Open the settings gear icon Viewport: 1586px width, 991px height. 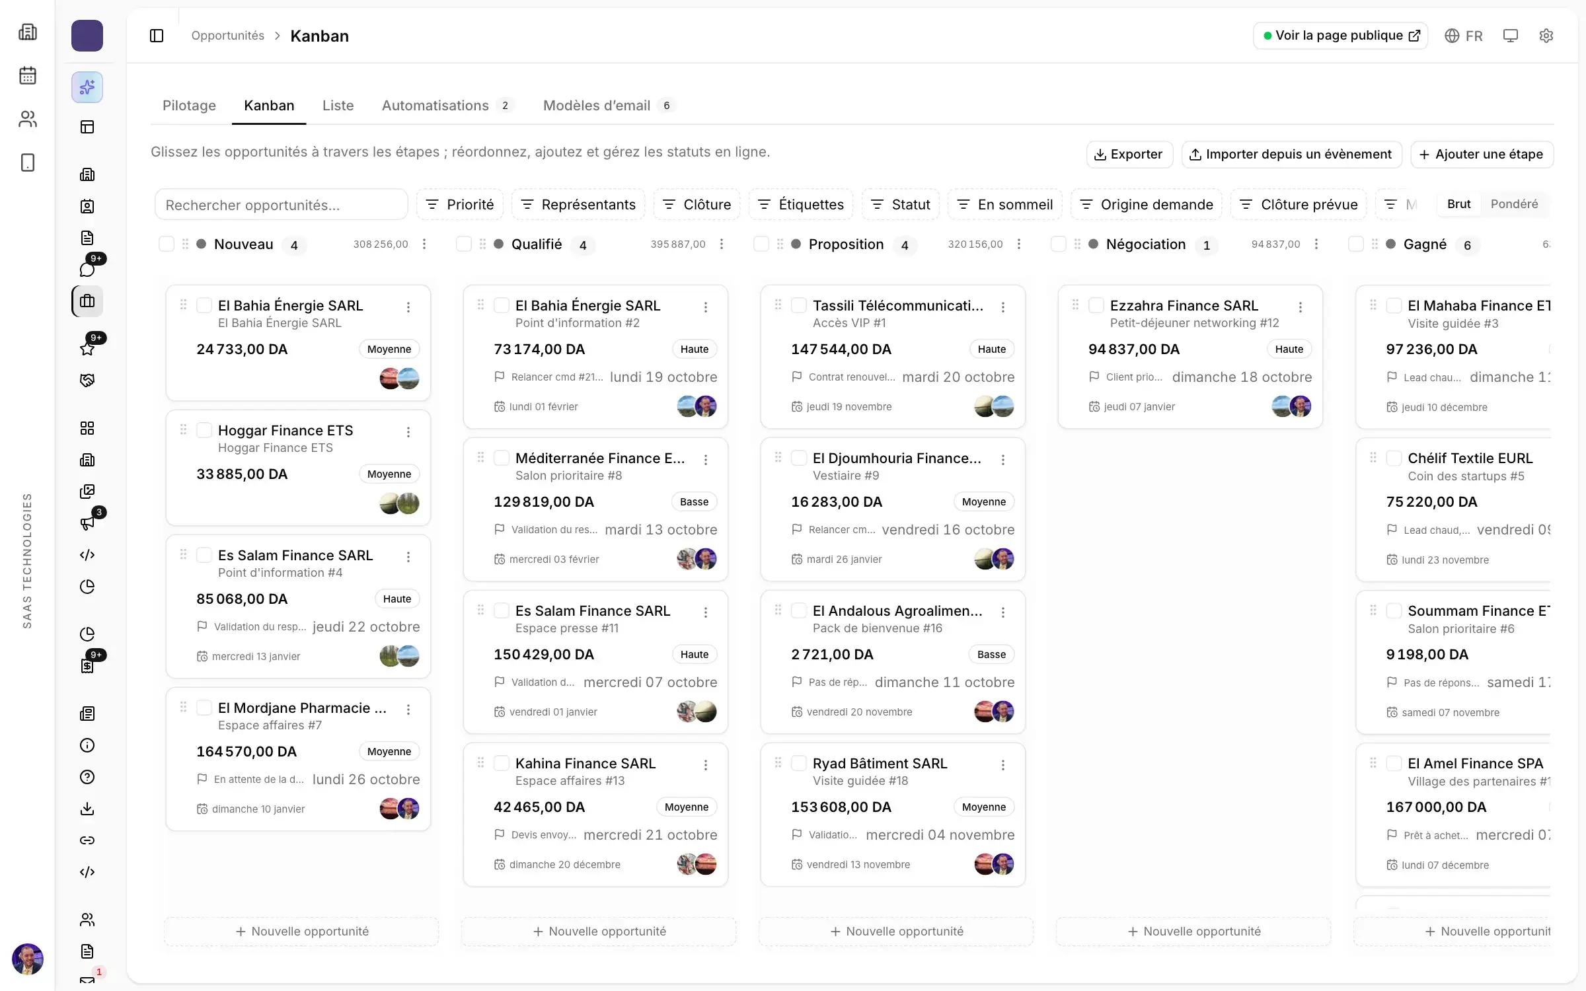click(1546, 36)
